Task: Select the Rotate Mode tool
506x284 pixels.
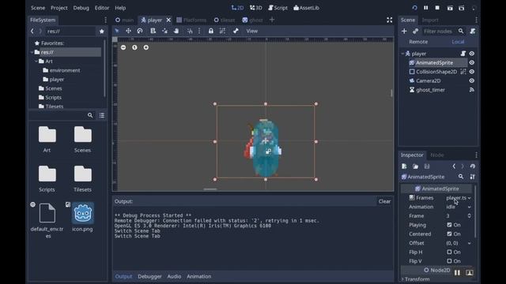Action: 140,31
